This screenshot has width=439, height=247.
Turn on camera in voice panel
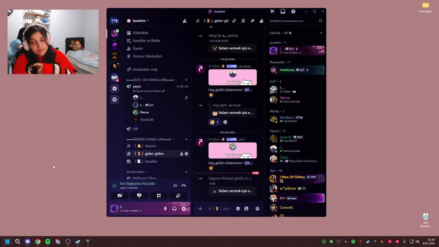[120, 196]
